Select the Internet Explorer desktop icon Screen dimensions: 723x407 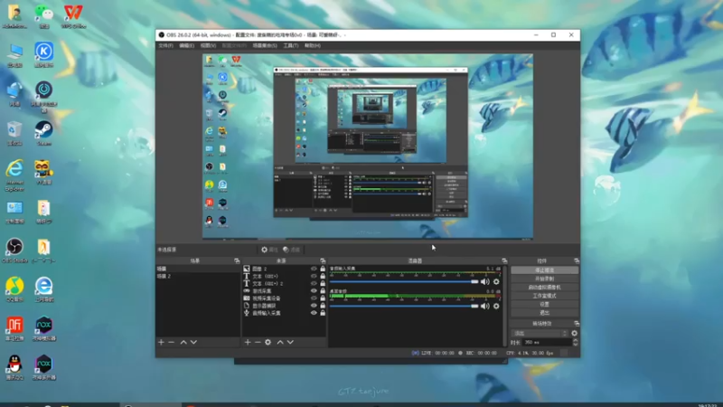[14, 175]
